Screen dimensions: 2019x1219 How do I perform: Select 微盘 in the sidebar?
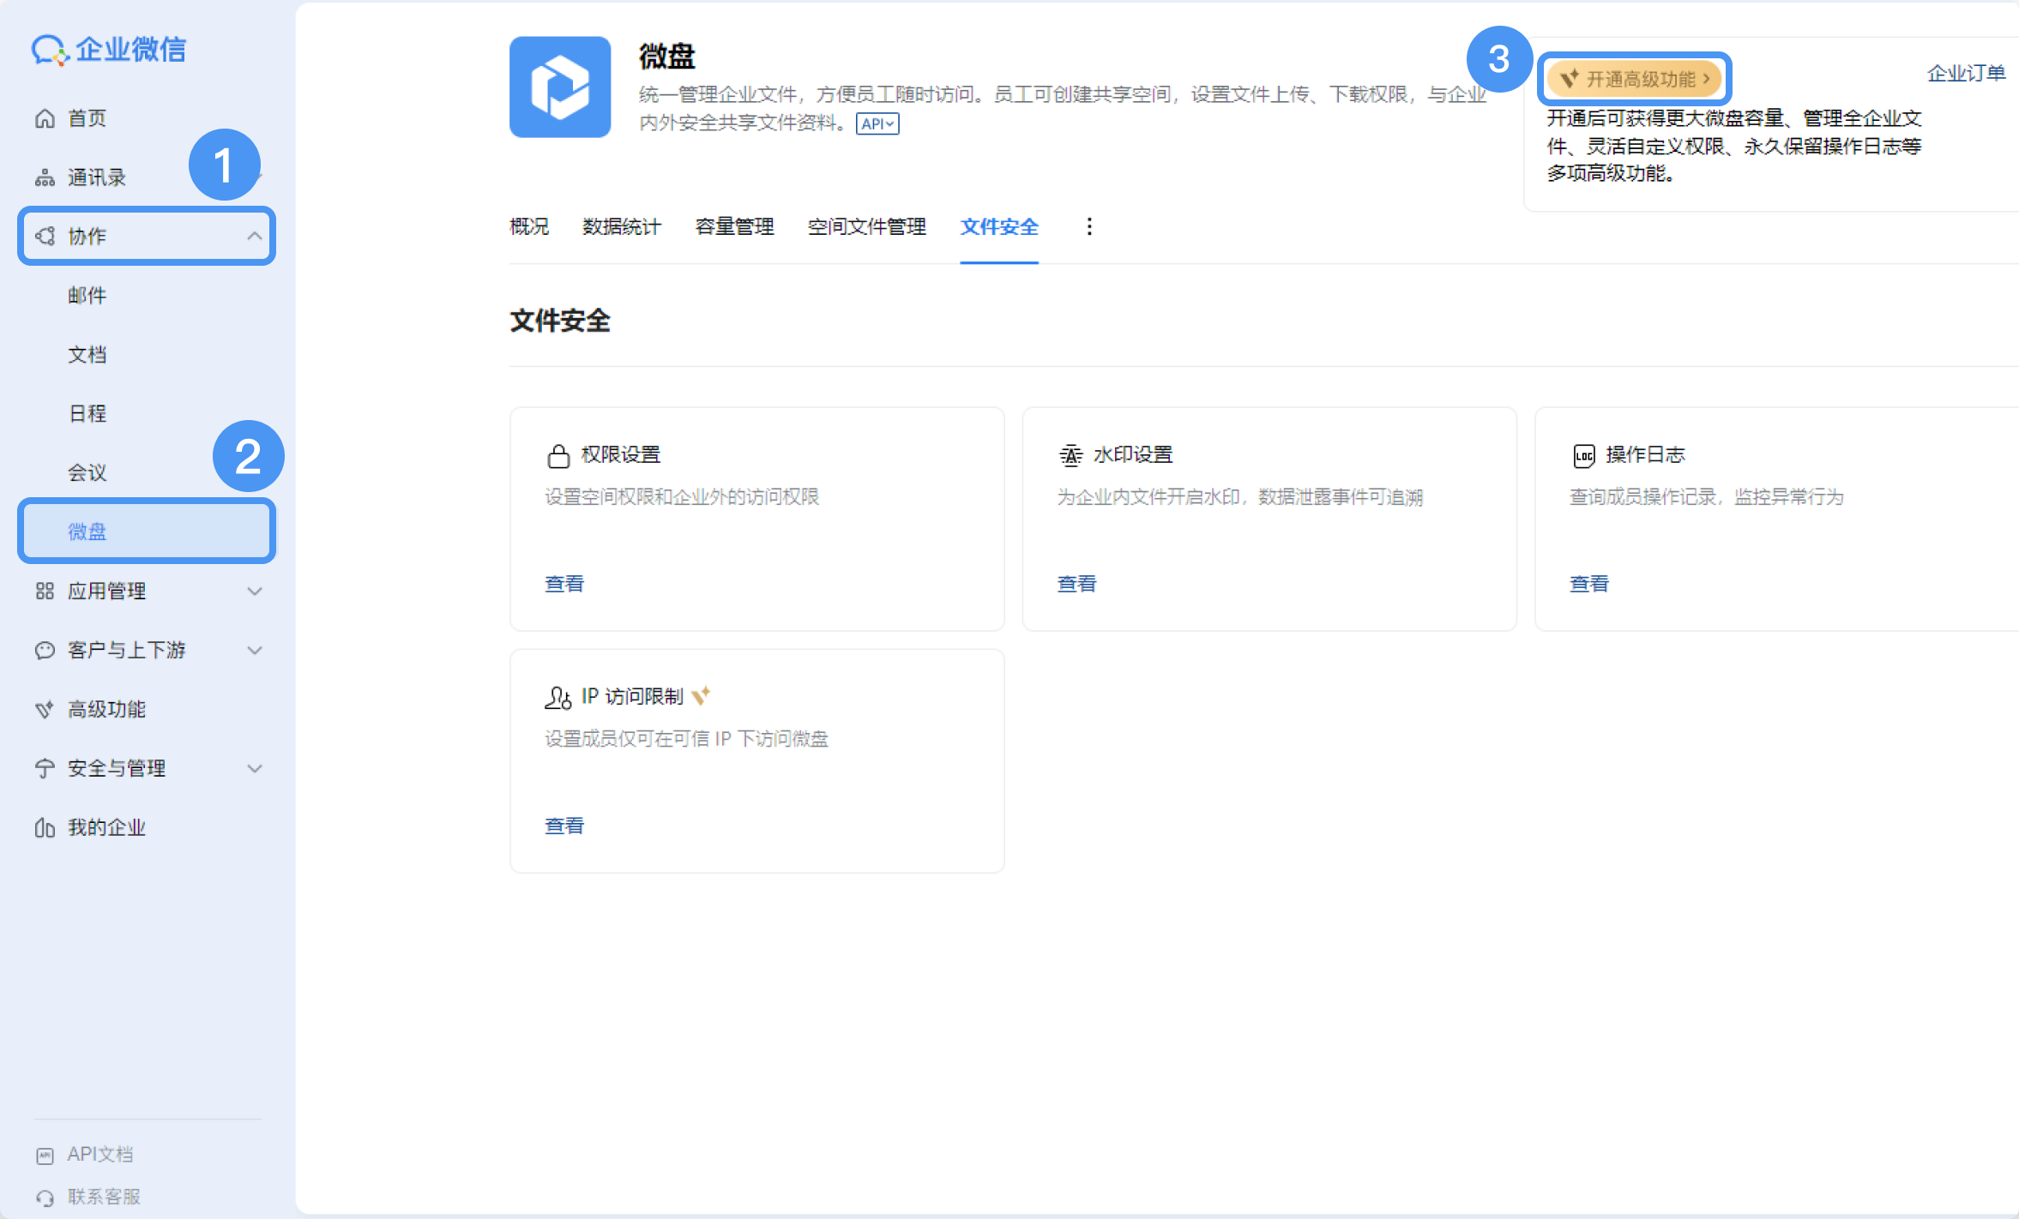pyautogui.click(x=147, y=531)
